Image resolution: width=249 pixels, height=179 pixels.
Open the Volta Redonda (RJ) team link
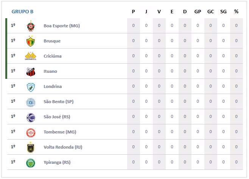click(x=63, y=147)
